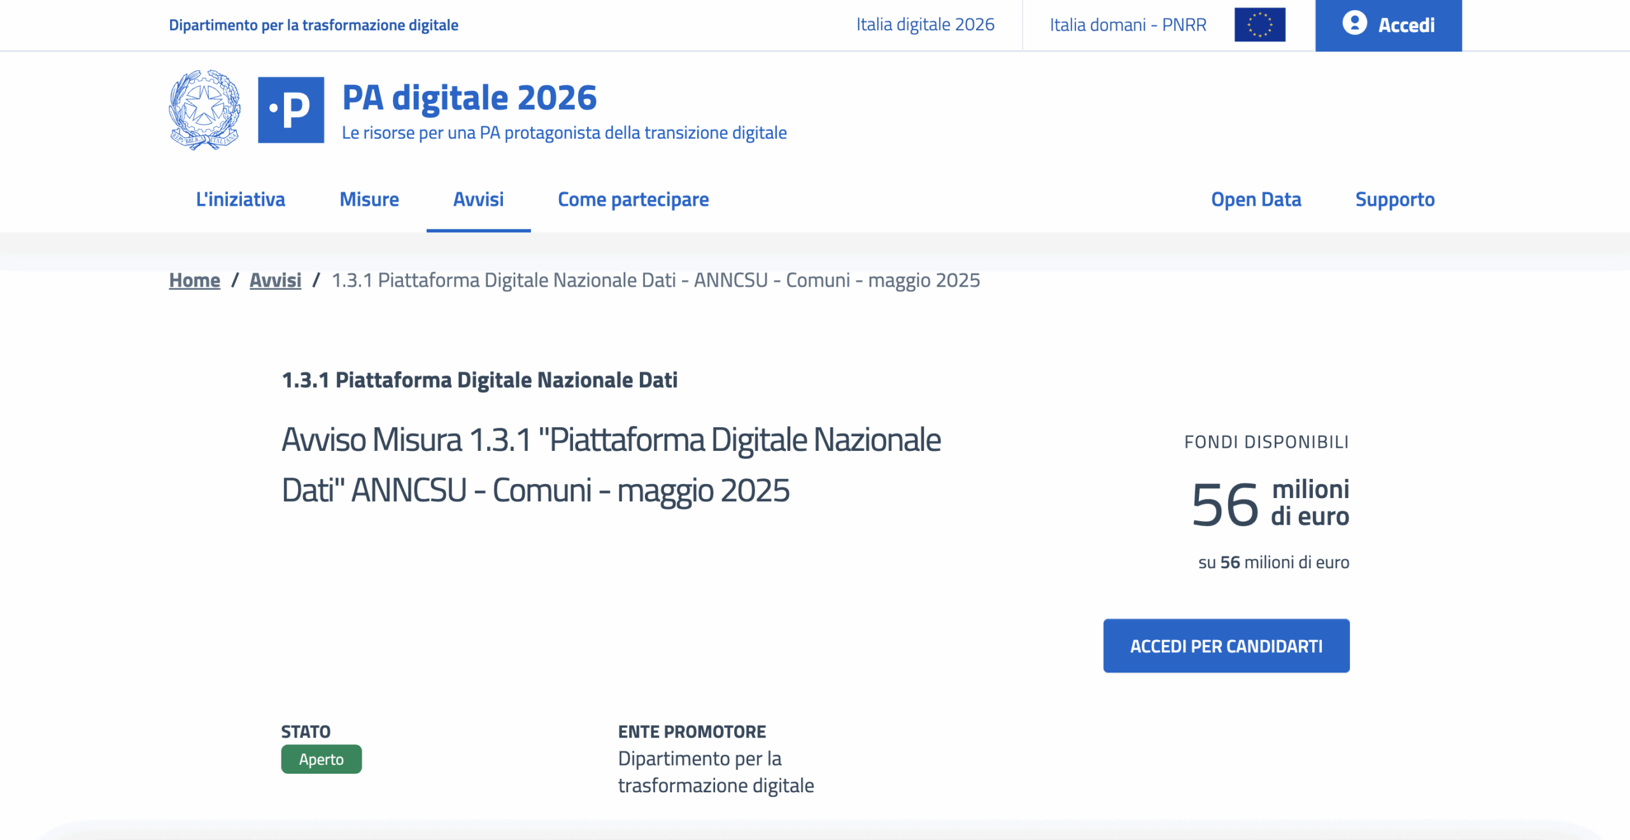Open Dipartimento per la trasformazione digitale link

pos(313,25)
